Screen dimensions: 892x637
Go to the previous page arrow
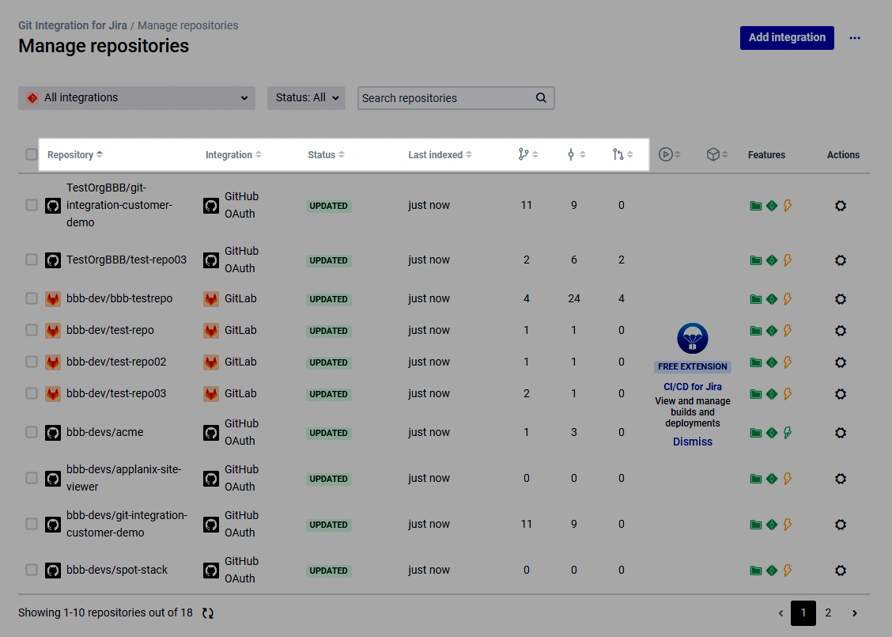780,613
